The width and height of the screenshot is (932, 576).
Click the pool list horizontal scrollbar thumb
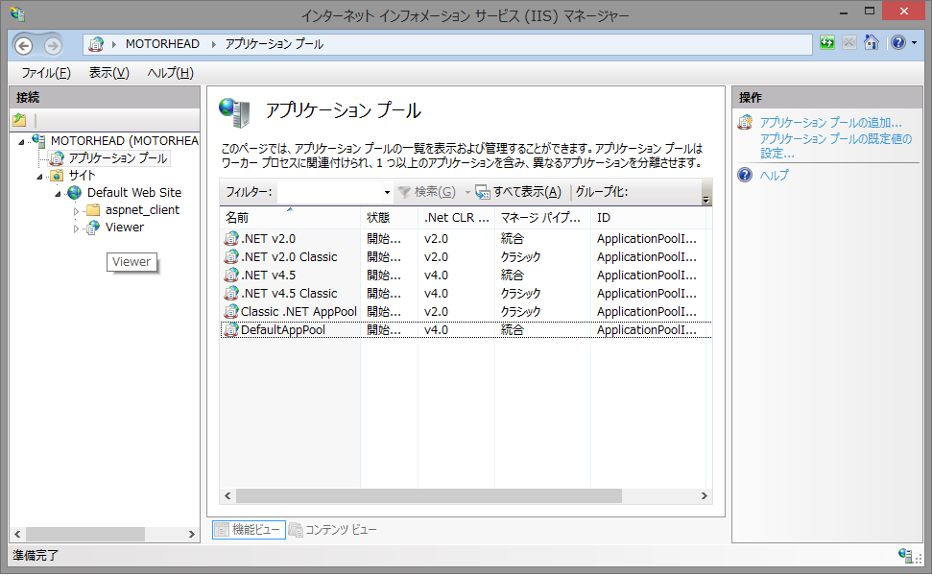point(428,495)
